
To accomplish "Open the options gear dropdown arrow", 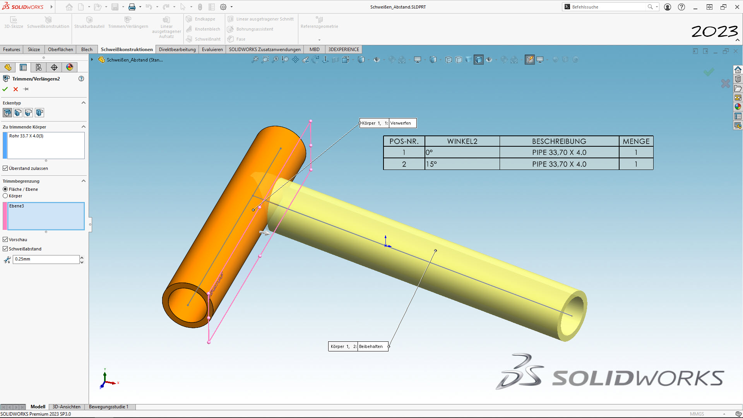I will [231, 7].
